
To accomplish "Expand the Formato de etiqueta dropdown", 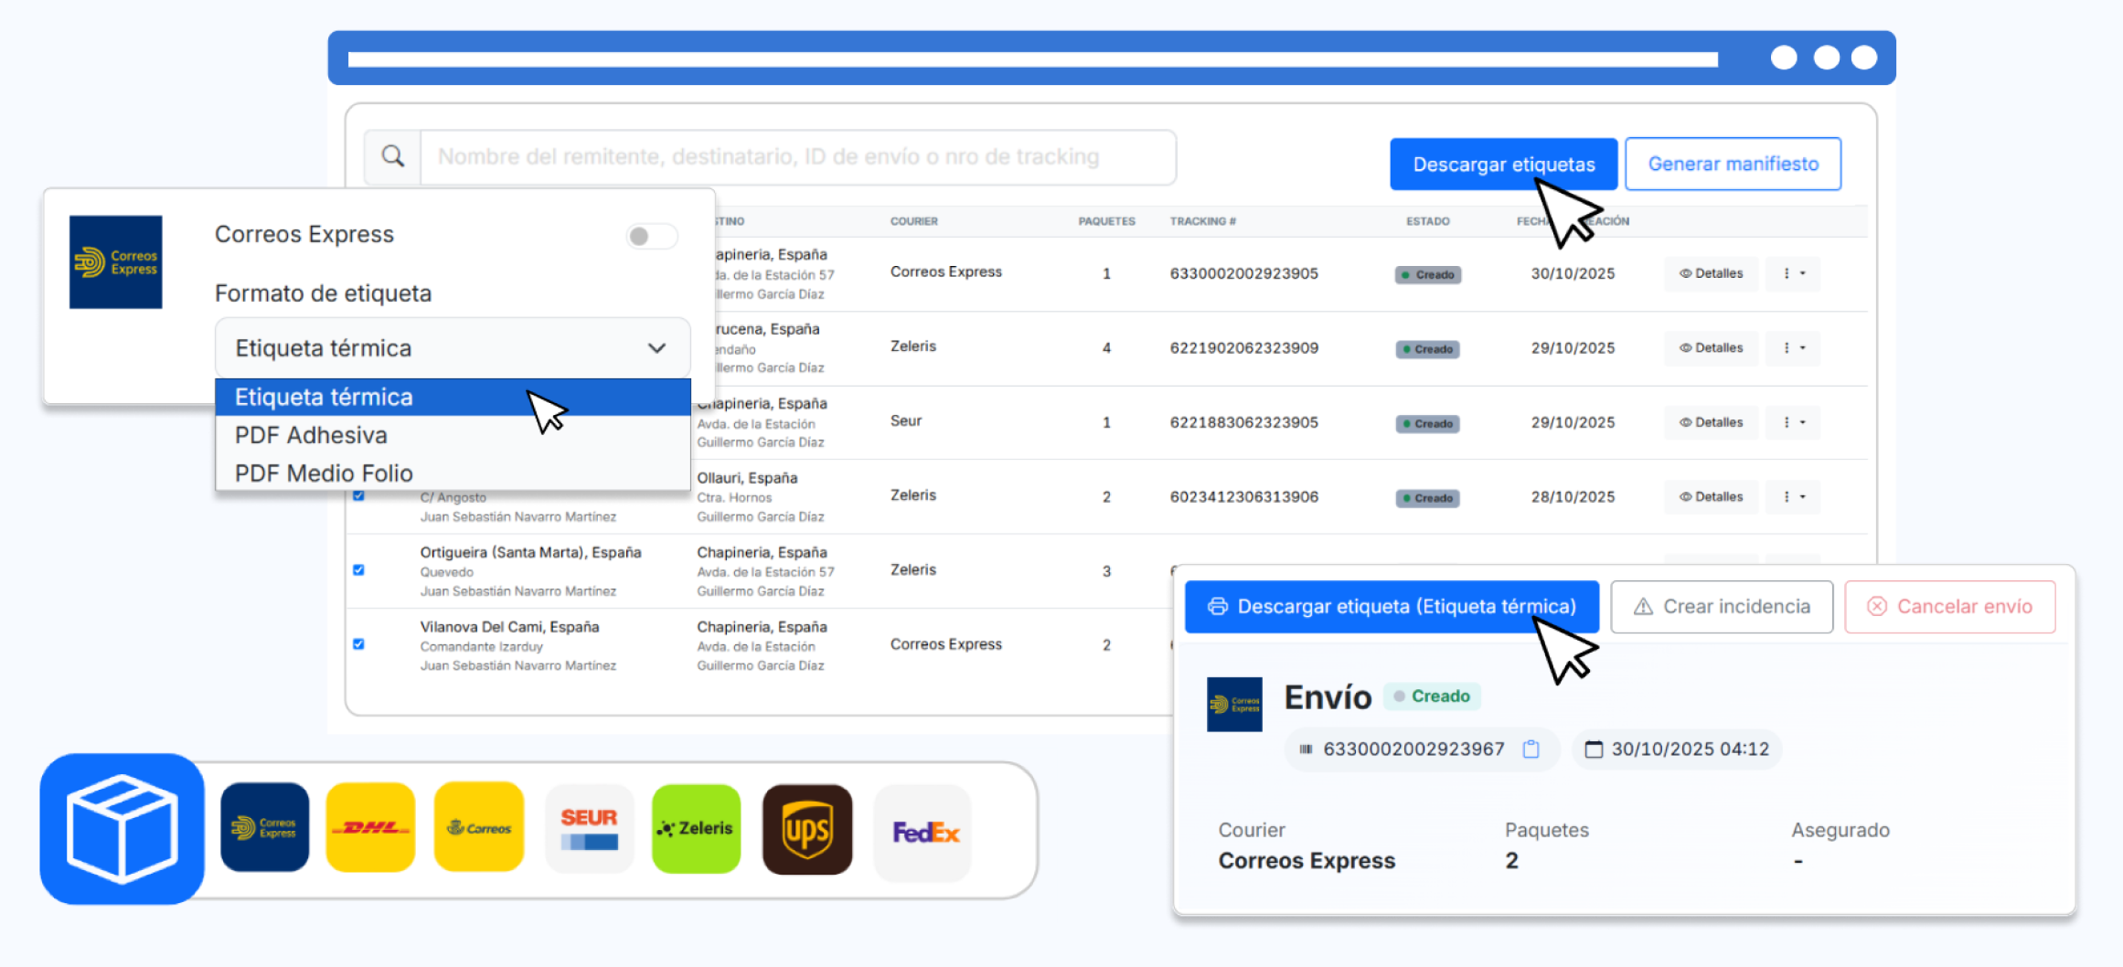I will point(452,348).
